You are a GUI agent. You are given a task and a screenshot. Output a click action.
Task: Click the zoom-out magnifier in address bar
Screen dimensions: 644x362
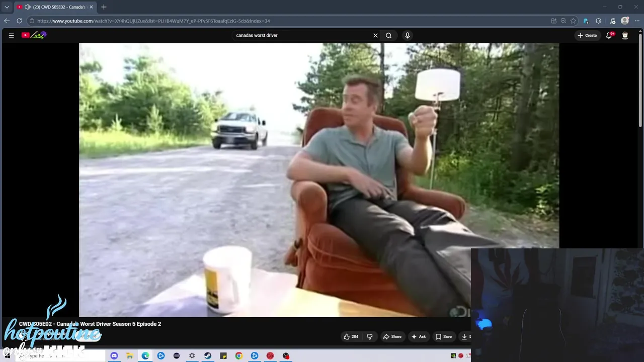pyautogui.click(x=563, y=21)
